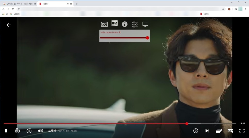Play next episode
The height and width of the screenshot is (138, 249).
(207, 131)
